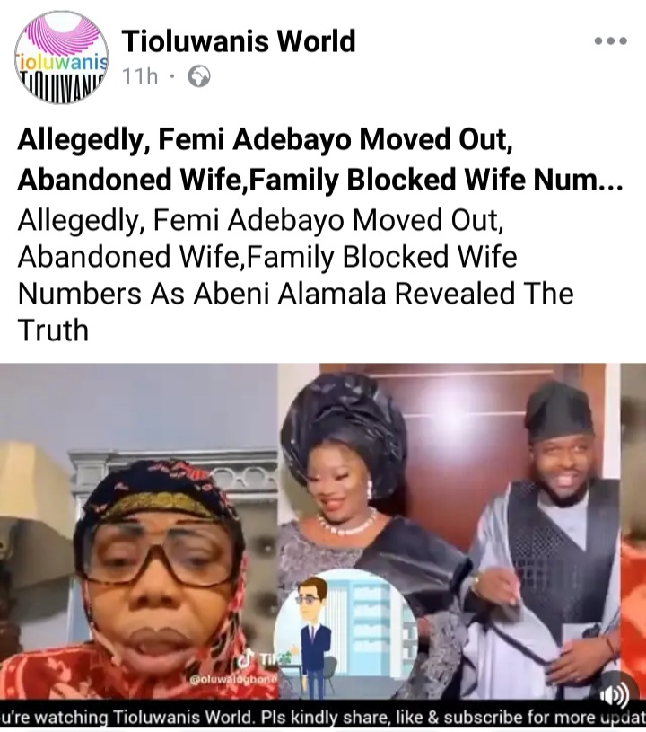Viewport: 646px width, 732px height.
Task: Click the smiling man in dark cap
Action: pyautogui.click(x=550, y=537)
